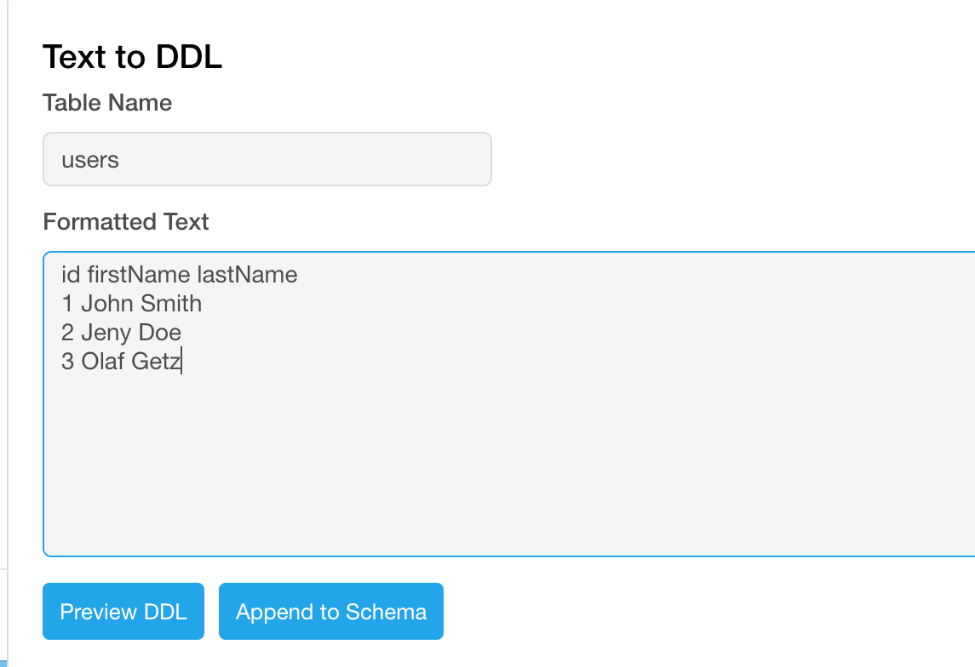Click on "Doe" in the second data row
975x667 pixels.
pos(160,333)
